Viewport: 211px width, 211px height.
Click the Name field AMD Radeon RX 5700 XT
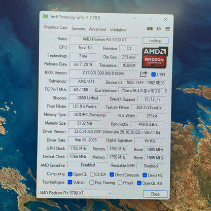coord(104,40)
